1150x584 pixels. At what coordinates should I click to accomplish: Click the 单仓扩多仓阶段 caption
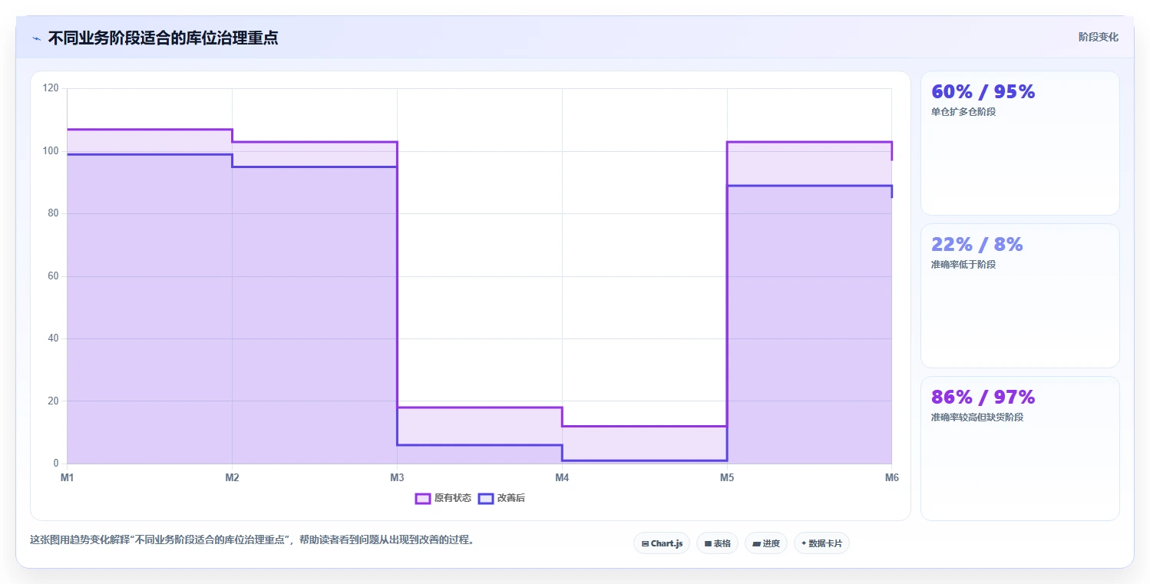coord(963,112)
